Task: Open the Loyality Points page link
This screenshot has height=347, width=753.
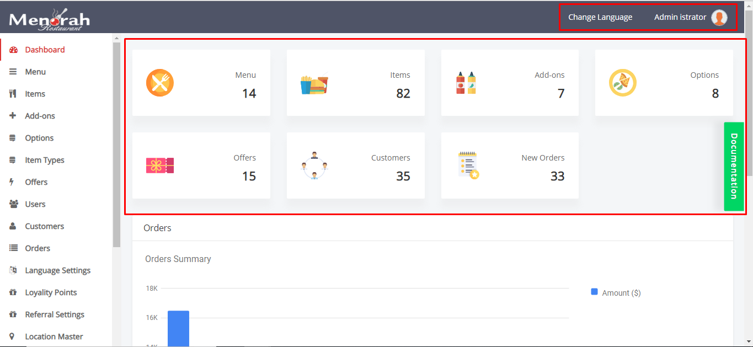Action: tap(51, 292)
